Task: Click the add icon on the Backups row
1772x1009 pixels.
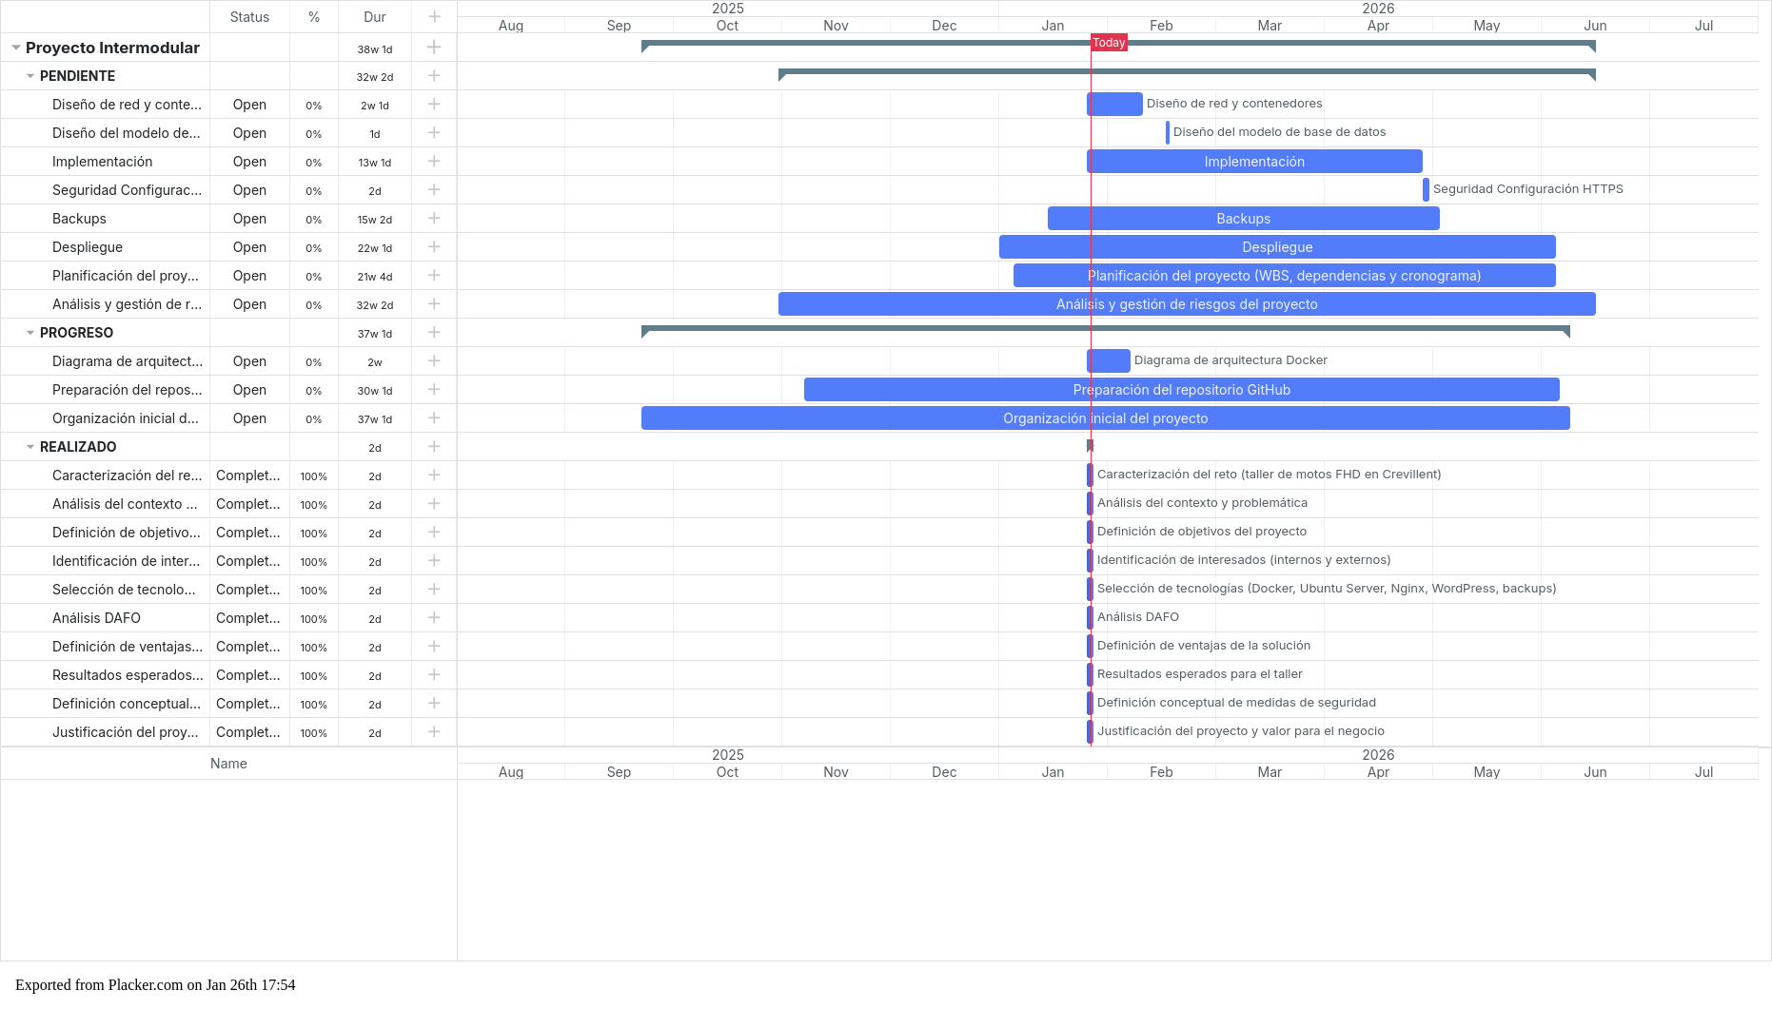Action: point(434,219)
